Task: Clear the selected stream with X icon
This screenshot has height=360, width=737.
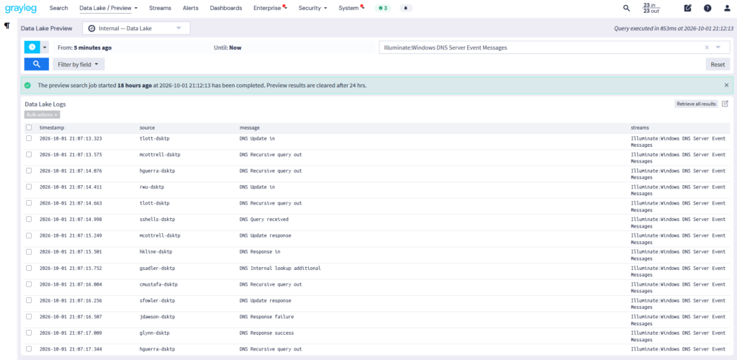Action: point(707,48)
